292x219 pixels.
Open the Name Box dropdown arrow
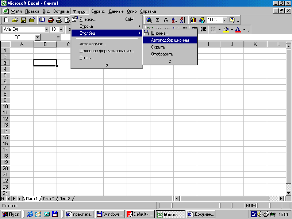click(38, 38)
